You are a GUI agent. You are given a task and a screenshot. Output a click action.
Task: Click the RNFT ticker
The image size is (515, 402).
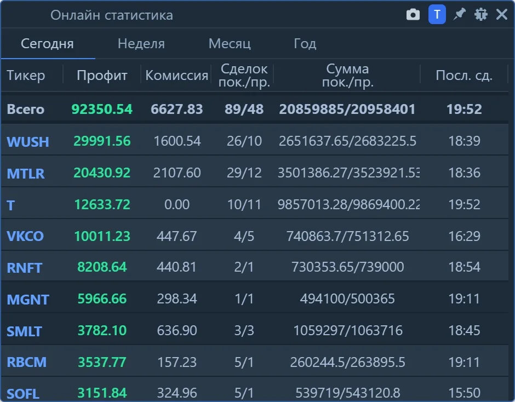tap(24, 268)
